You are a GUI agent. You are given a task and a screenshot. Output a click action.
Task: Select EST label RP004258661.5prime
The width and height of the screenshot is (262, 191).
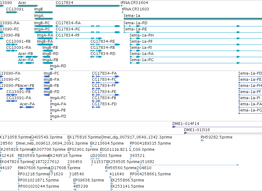150,174
